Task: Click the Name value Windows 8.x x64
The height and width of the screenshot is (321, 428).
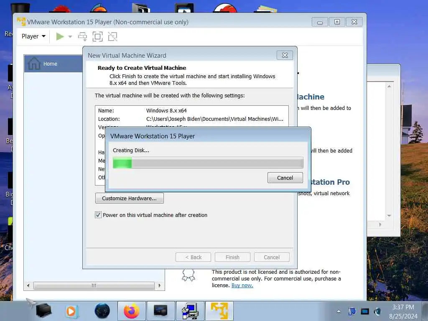Action: click(x=166, y=110)
